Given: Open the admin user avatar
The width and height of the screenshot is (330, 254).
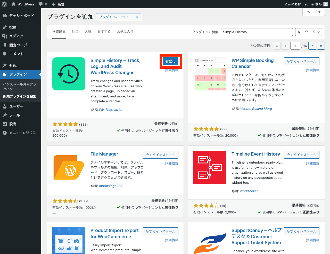Looking at the screenshot, I should point(326,4).
